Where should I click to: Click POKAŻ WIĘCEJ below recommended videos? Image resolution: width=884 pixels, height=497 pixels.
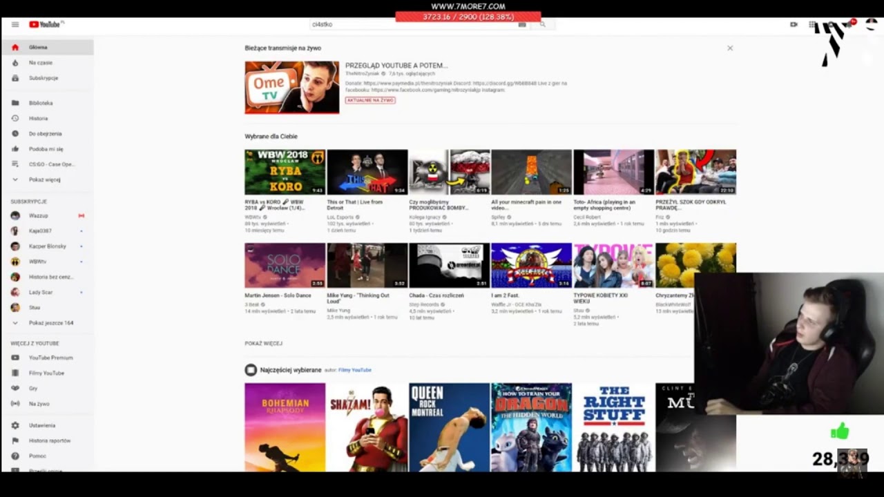pos(263,343)
